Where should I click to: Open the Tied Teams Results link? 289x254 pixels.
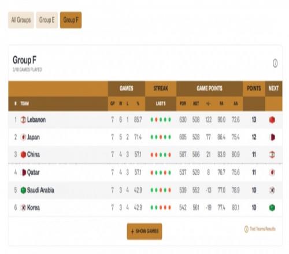click(x=262, y=229)
